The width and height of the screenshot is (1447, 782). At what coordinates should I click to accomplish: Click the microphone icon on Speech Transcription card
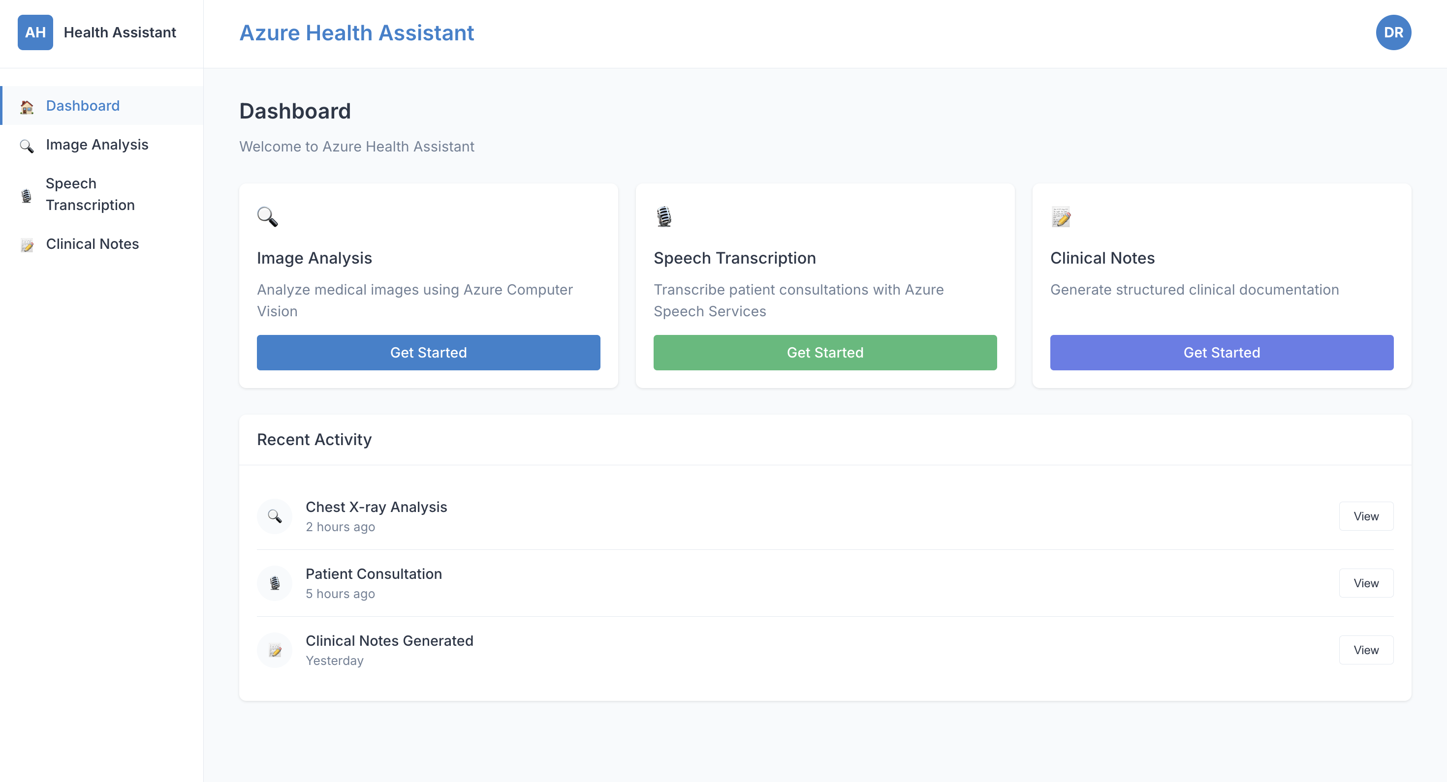click(664, 217)
